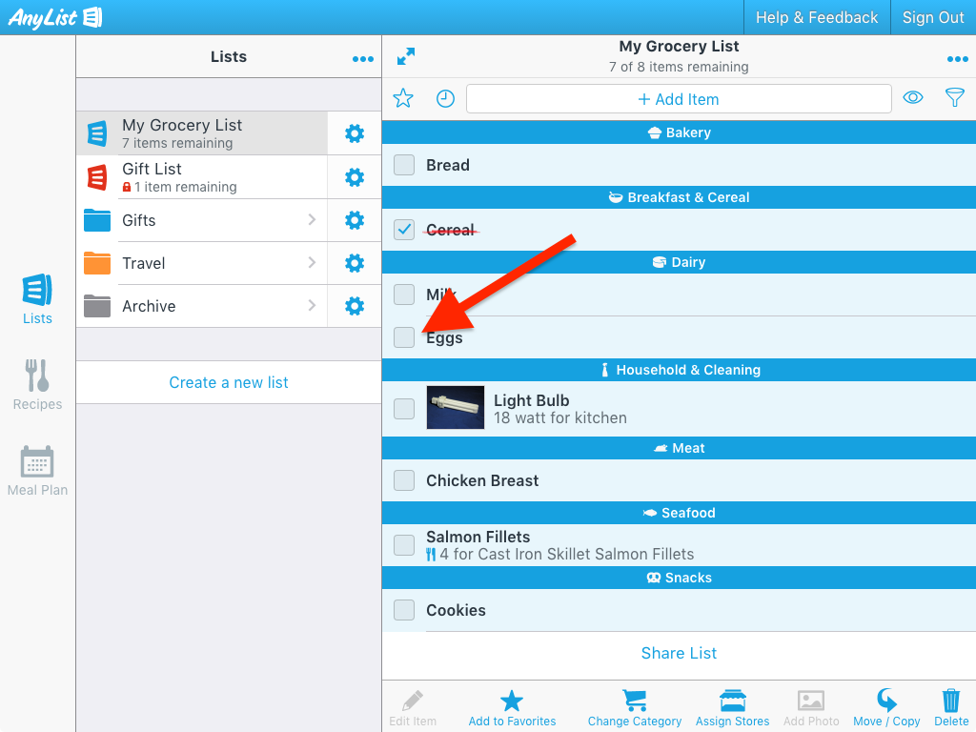
Task: Check off the Eggs checkbox
Action: pos(404,337)
